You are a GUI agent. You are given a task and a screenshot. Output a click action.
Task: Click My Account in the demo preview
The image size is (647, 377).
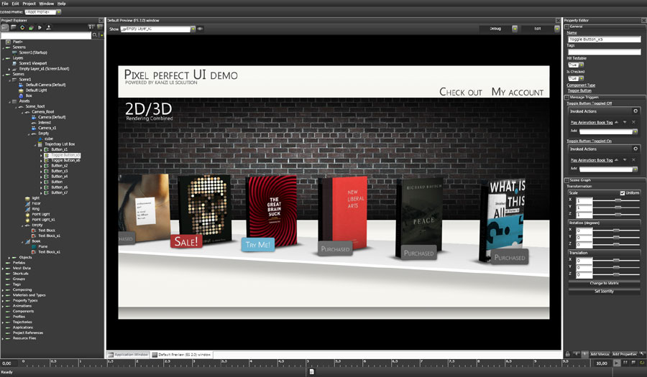point(517,92)
